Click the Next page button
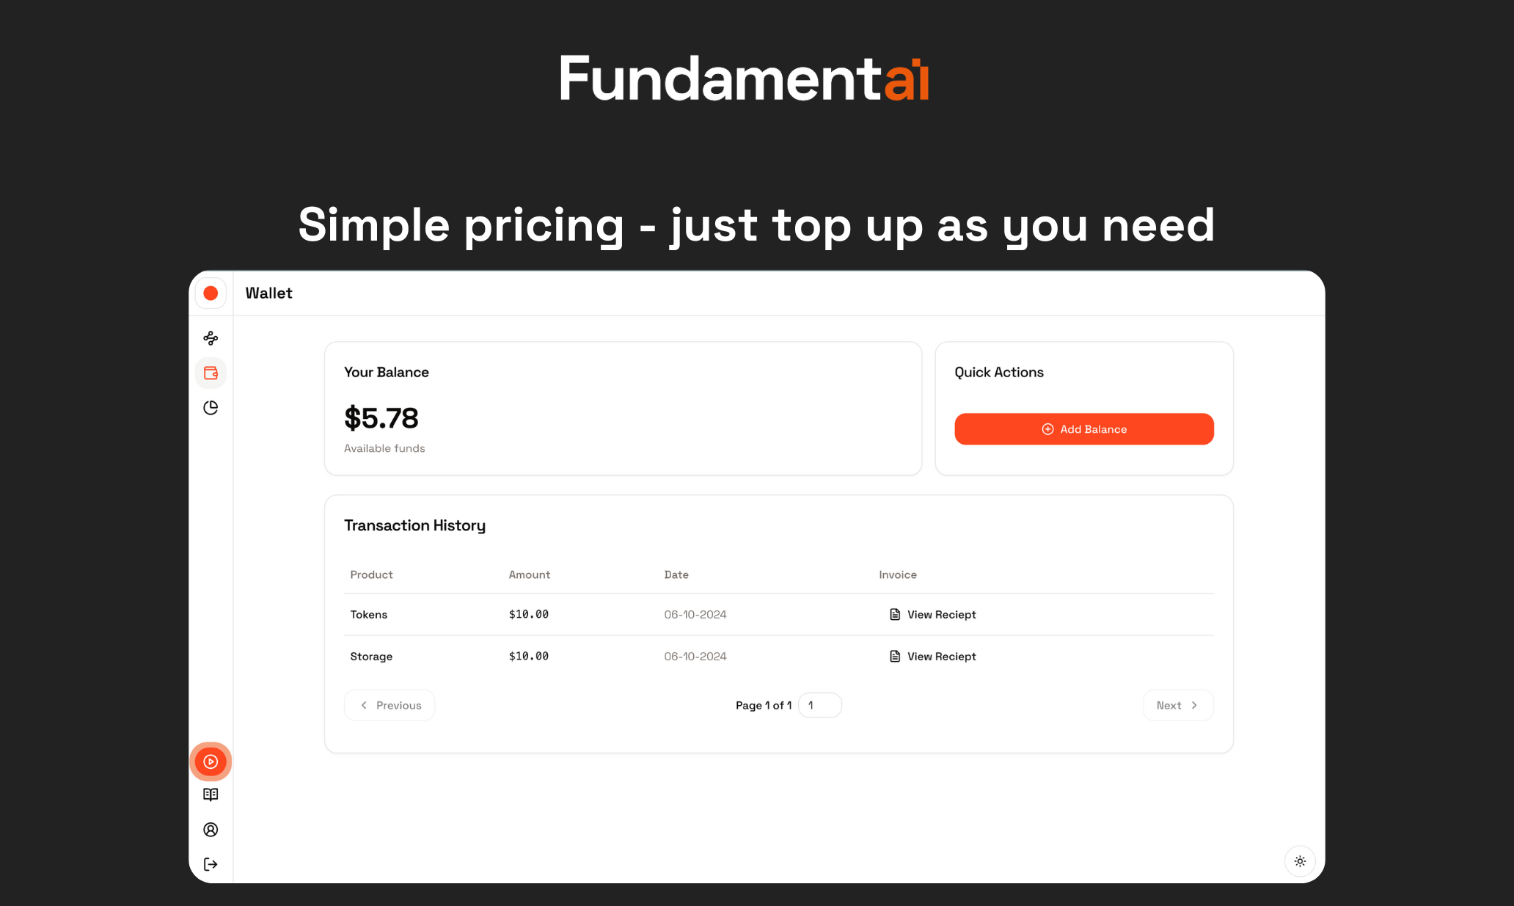The width and height of the screenshot is (1514, 906). coord(1177,705)
